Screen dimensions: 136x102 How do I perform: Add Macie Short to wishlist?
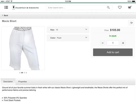pyautogui.click(x=131, y=23)
